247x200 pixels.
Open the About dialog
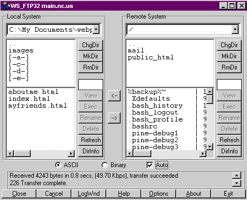[x=194, y=194]
